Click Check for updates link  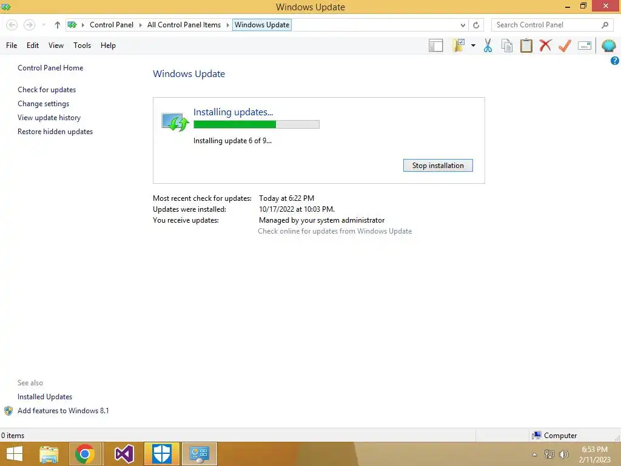pos(47,90)
